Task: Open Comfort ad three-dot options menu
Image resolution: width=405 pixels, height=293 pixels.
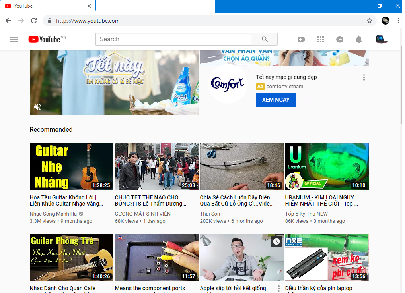Action: pyautogui.click(x=364, y=77)
